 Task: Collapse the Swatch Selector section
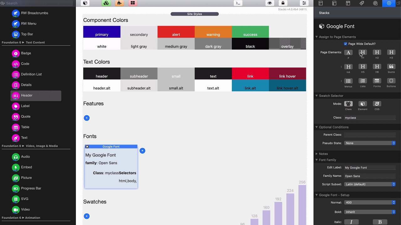(x=316, y=96)
